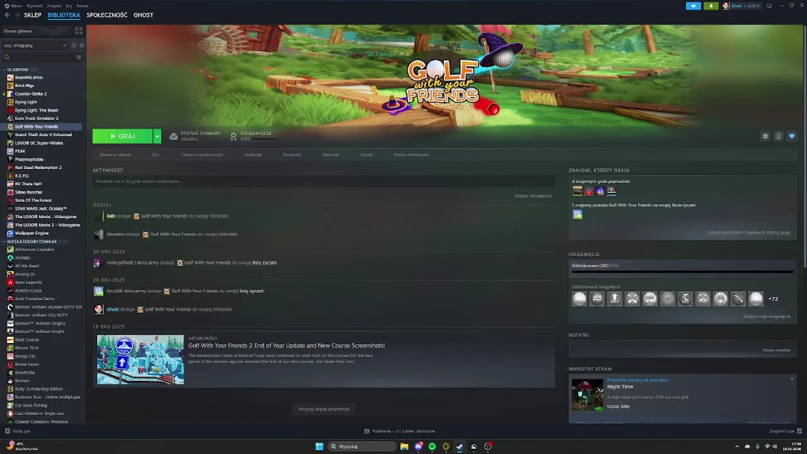Click the green Graj play button
807x454 pixels.
pyautogui.click(x=122, y=136)
